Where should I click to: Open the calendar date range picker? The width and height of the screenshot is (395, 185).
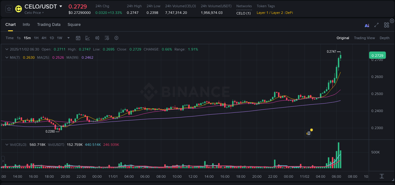[x=78, y=38]
